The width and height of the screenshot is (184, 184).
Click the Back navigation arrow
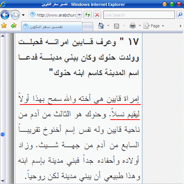coord(5,15)
